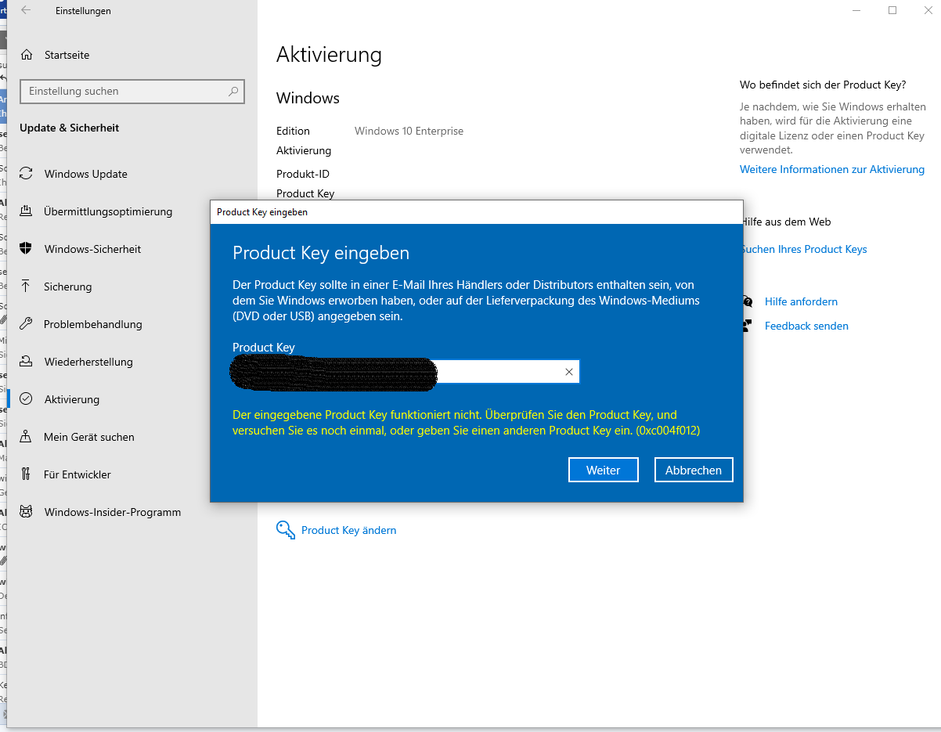The height and width of the screenshot is (732, 941).
Task: Click the Hilfe anfordern chat icon
Action: tap(748, 301)
